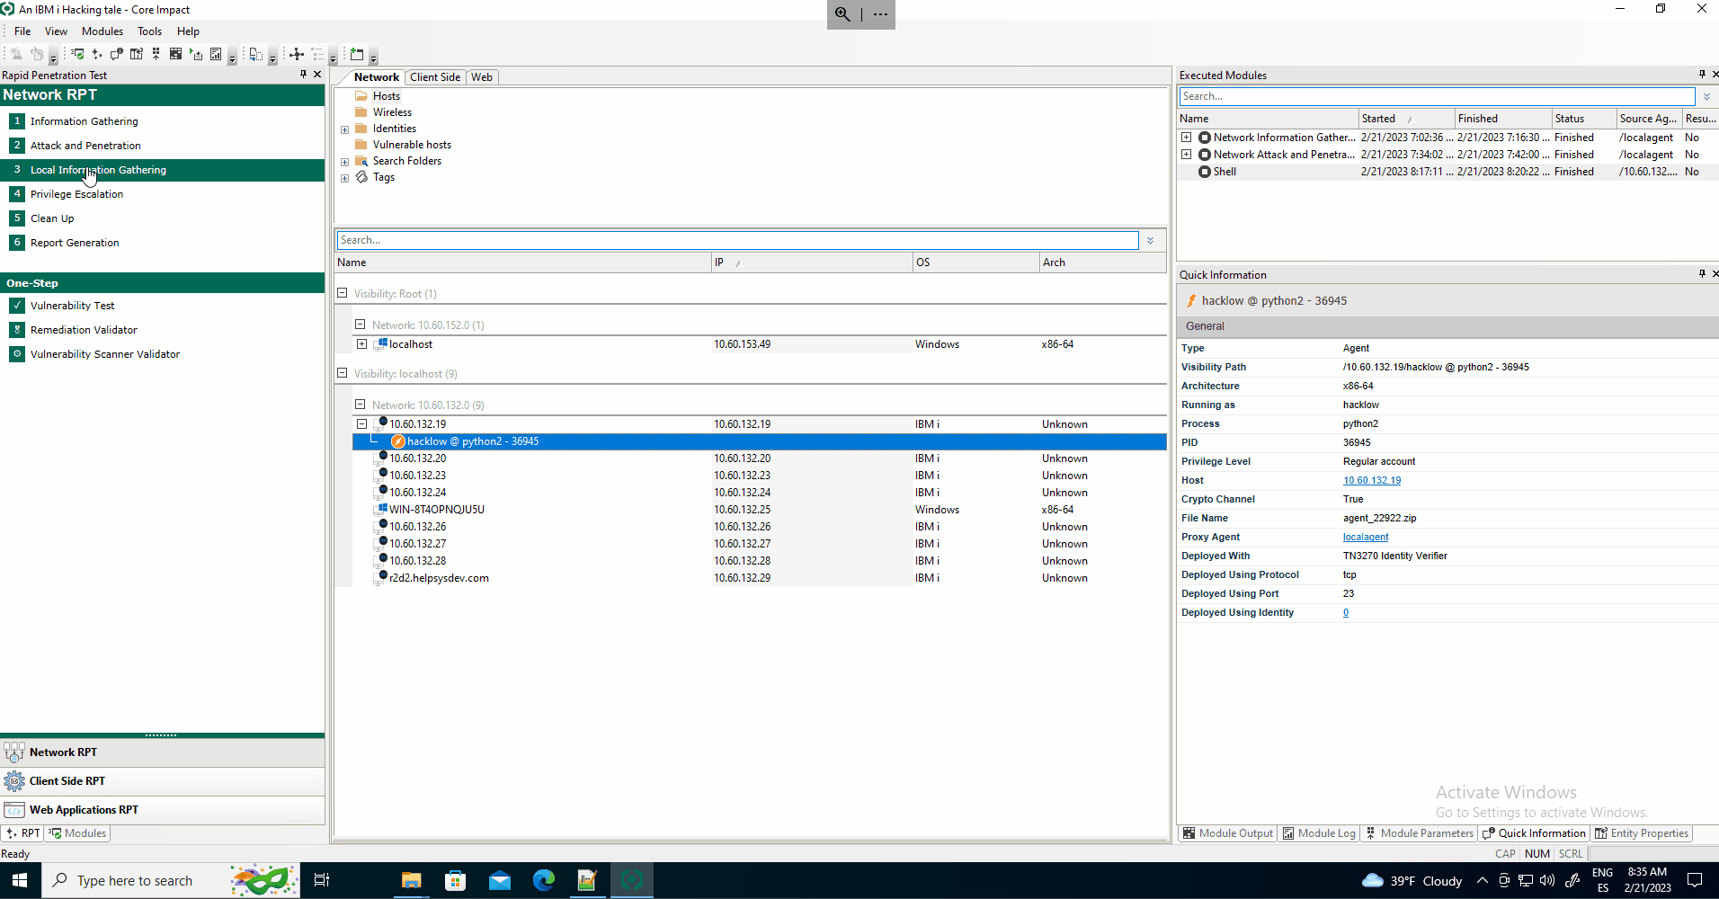The height and width of the screenshot is (899, 1719).
Task: Click the Network RPT icon in bottom panel
Action: click(13, 752)
